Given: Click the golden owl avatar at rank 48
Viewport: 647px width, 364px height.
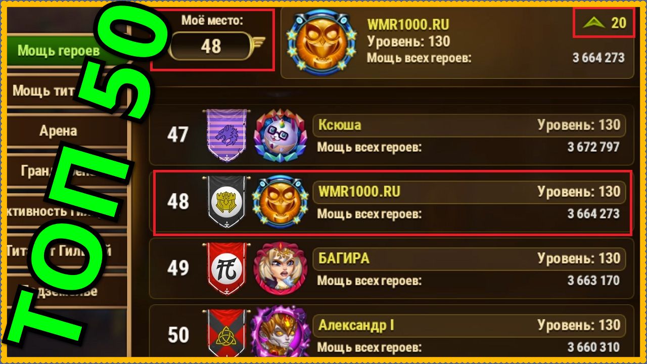Looking at the screenshot, I should pos(280,202).
